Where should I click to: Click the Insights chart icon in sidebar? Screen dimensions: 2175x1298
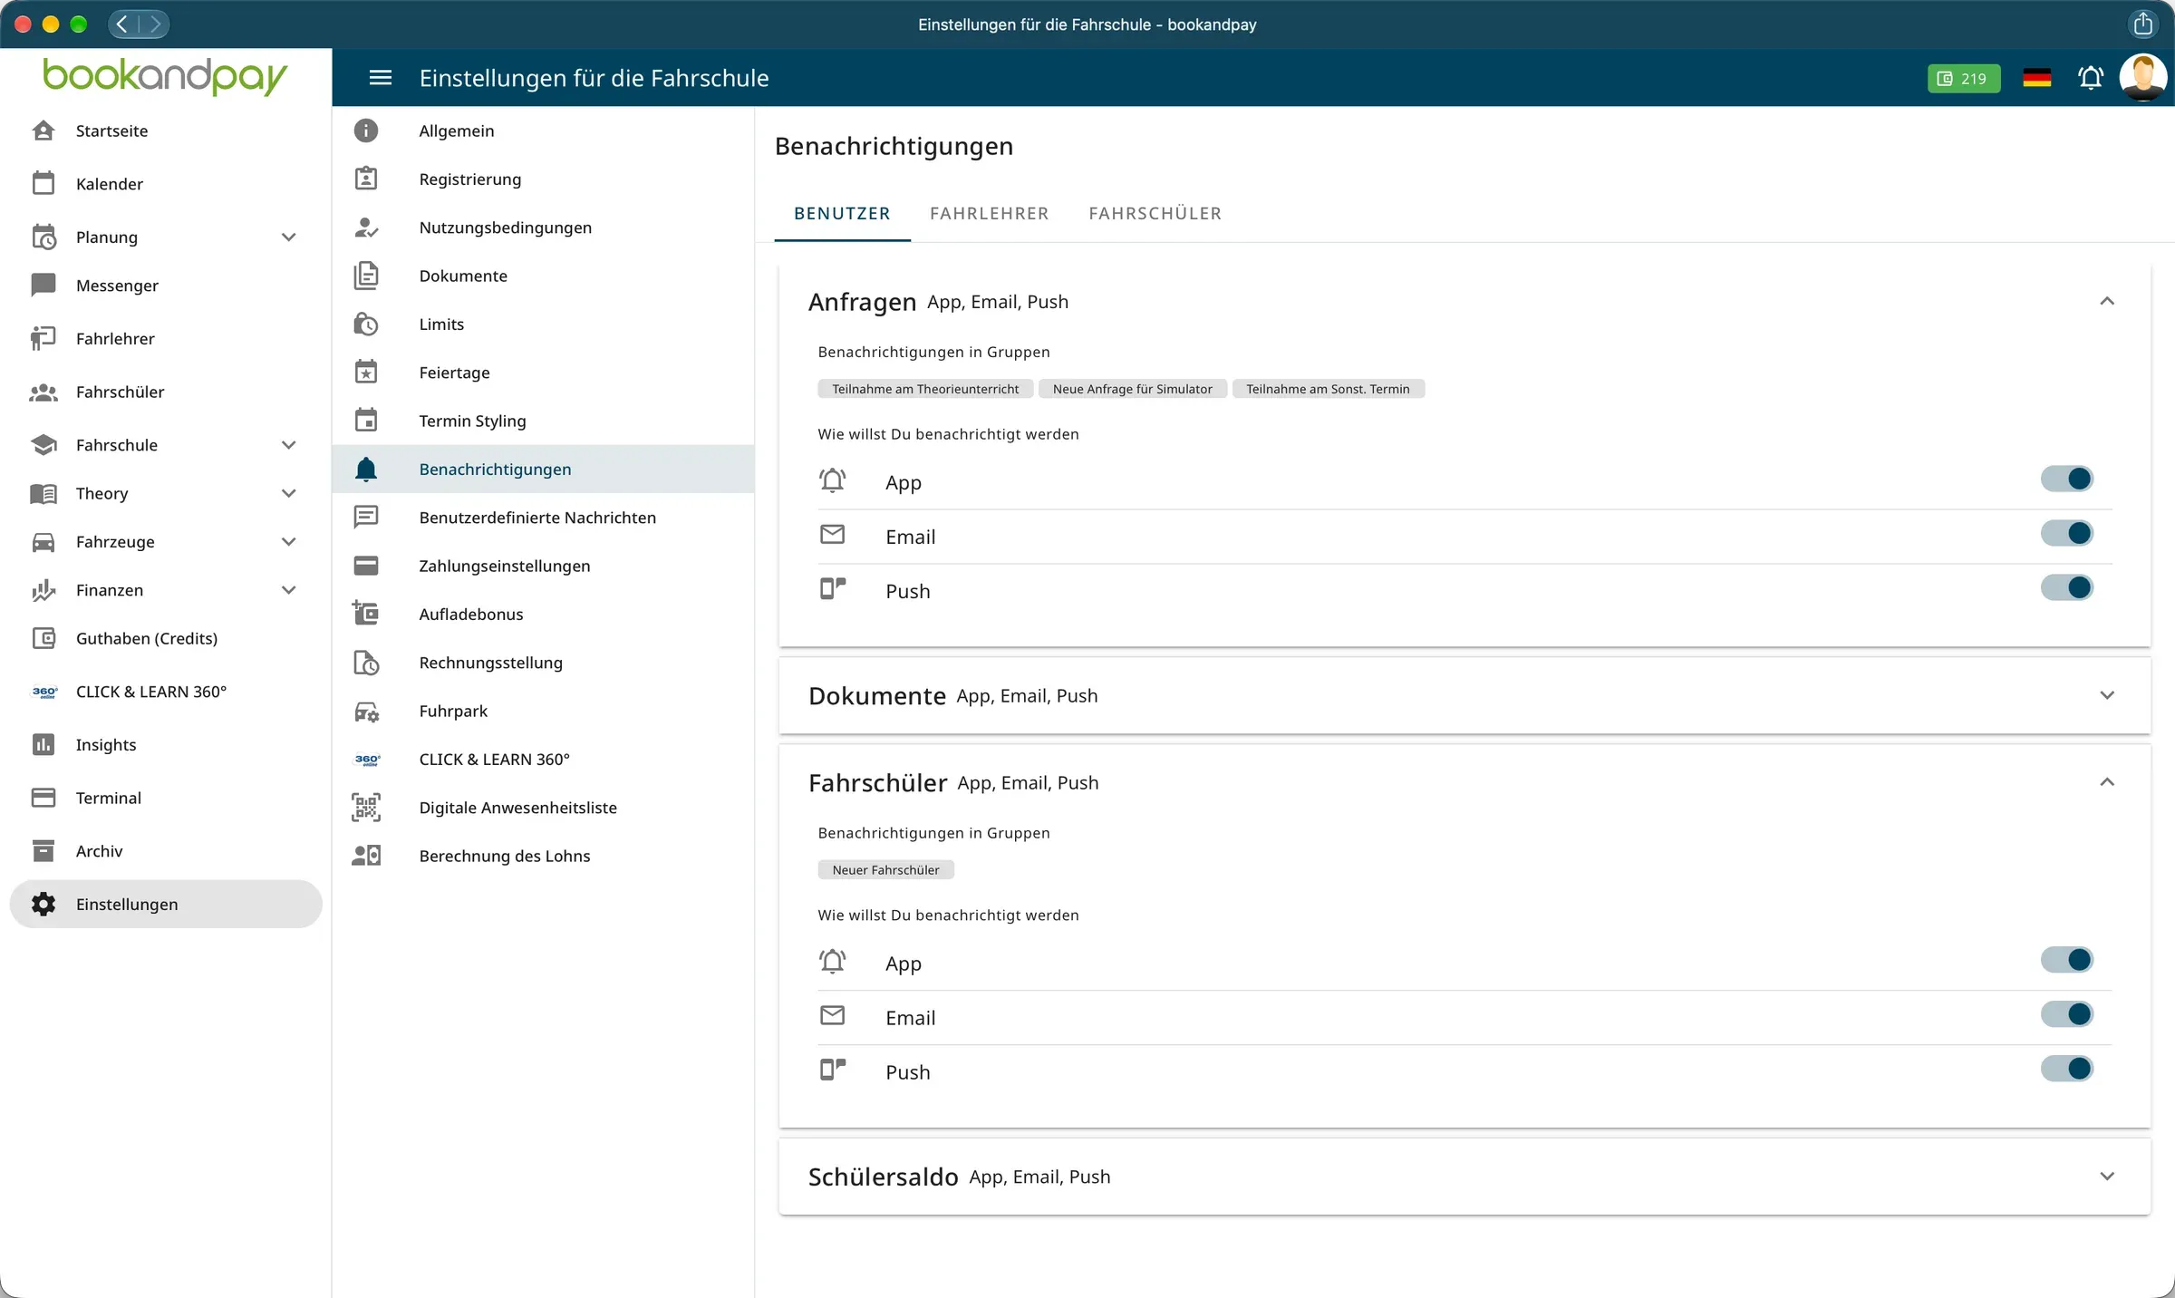coord(43,744)
